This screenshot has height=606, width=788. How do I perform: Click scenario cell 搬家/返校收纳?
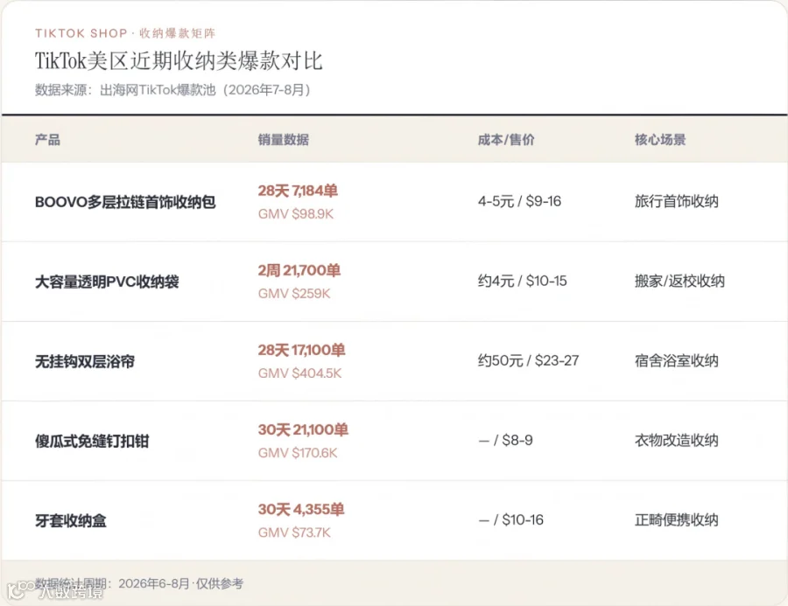[x=679, y=282]
